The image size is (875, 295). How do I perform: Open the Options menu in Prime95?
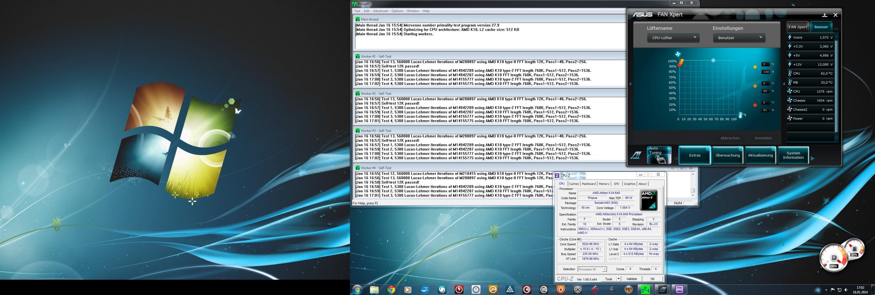coord(397,11)
